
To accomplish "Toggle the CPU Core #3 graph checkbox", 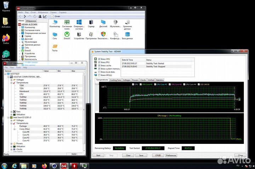I will [x=170, y=84].
